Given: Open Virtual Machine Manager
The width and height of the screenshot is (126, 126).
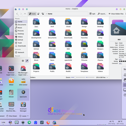Looking at the screenshot, I should click(x=11, y=107).
